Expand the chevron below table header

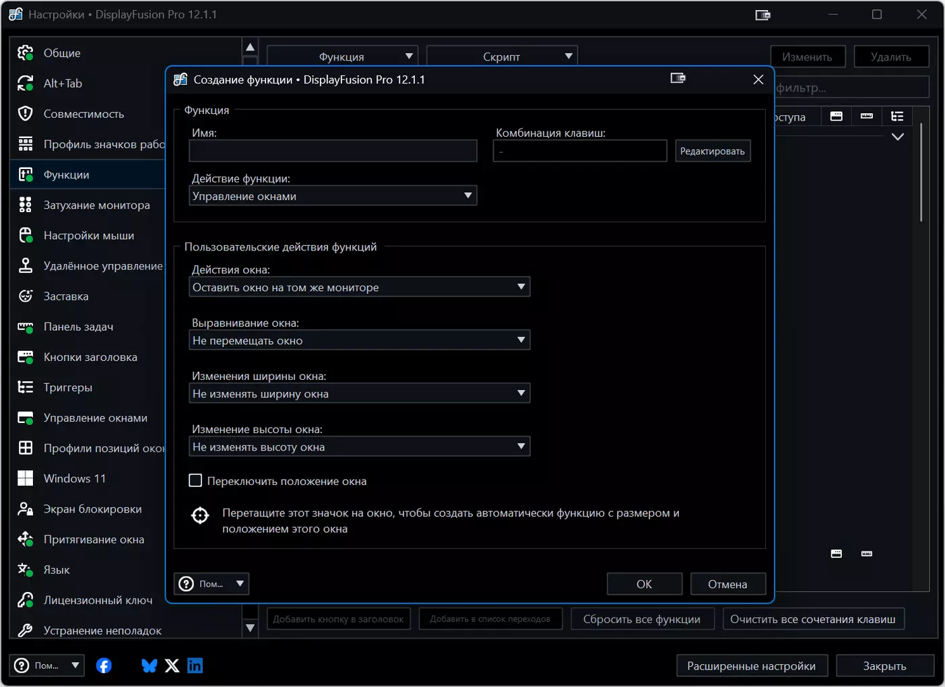tap(897, 137)
